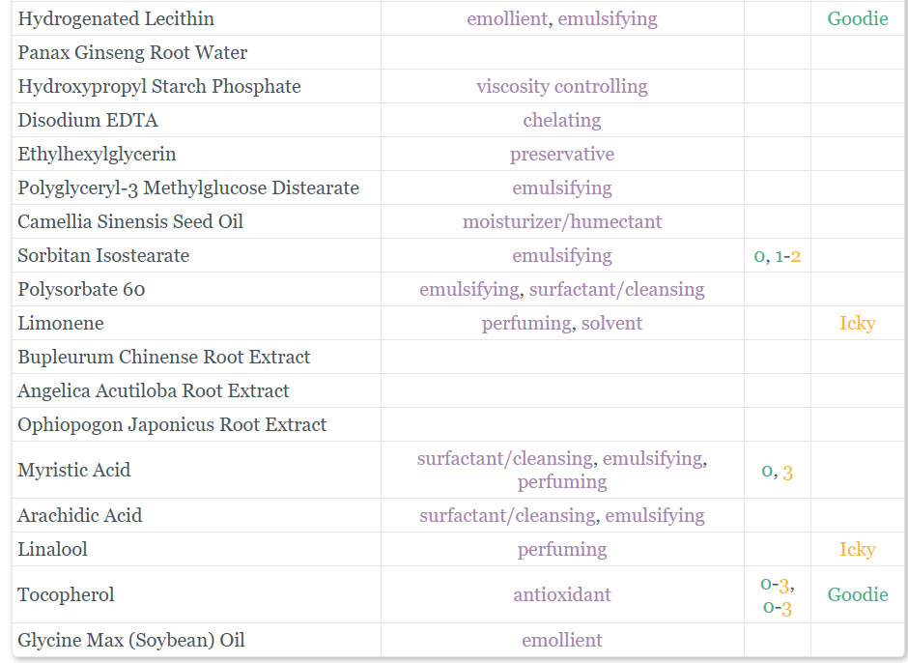Open the Polysorbate 60 ingredient page
Screen dimensions: 908x663
[x=81, y=289]
